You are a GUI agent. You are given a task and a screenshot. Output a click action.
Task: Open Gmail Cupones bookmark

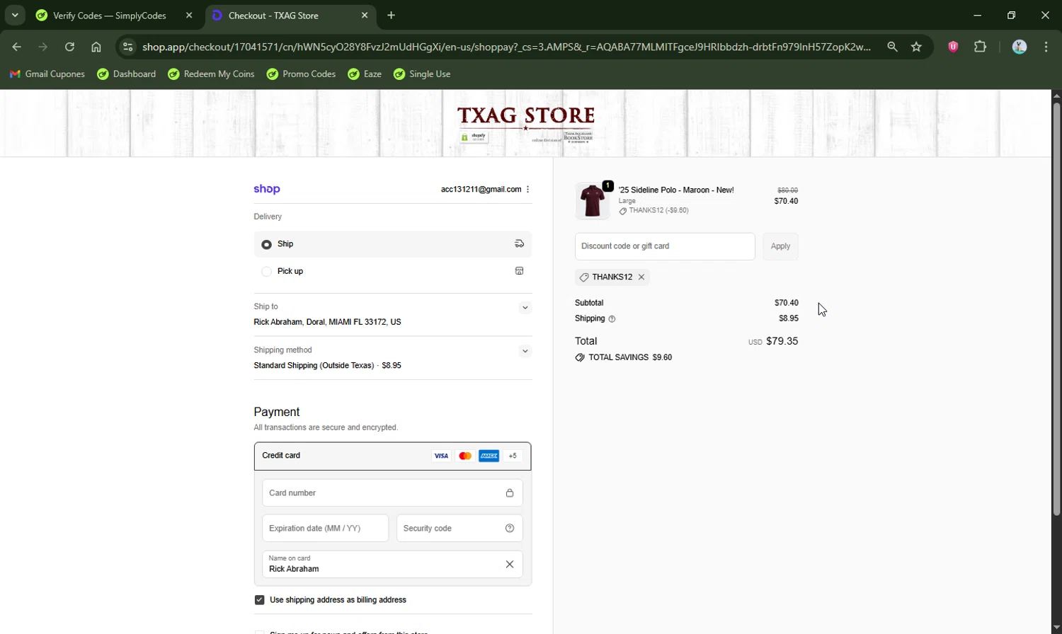47,74
